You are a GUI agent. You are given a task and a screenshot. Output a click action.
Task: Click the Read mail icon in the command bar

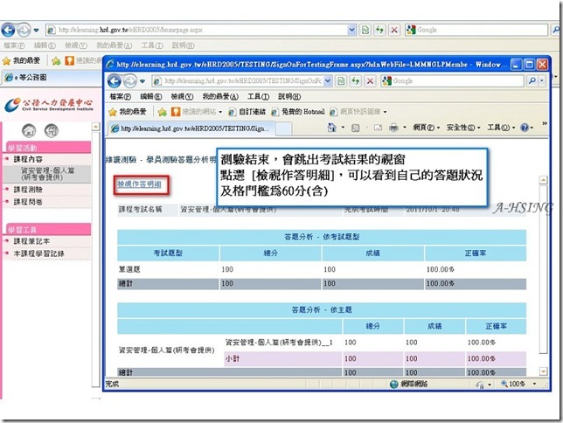coord(378,128)
